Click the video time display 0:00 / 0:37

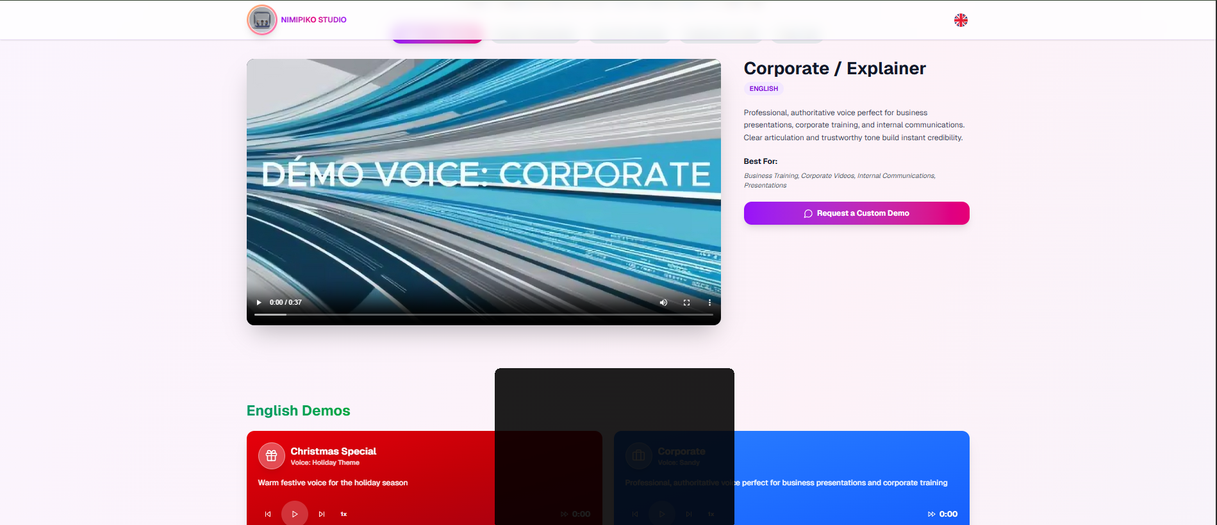pos(286,302)
